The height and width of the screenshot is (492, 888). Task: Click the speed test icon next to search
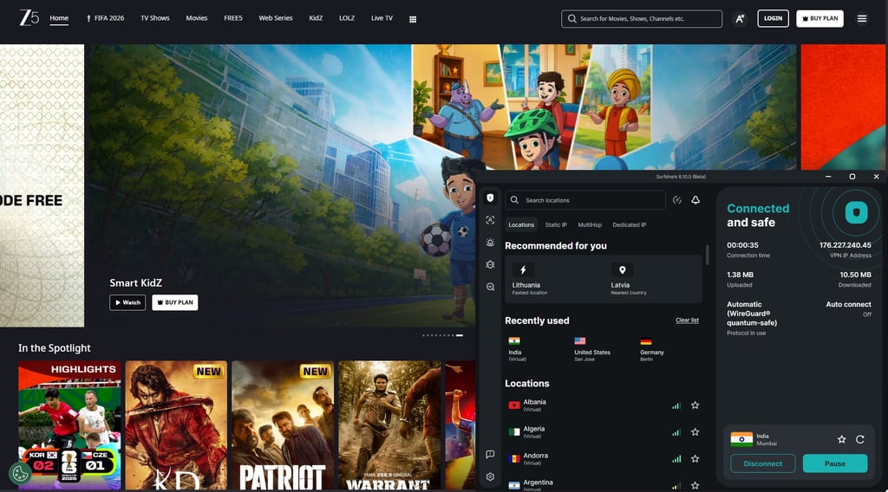click(x=676, y=200)
